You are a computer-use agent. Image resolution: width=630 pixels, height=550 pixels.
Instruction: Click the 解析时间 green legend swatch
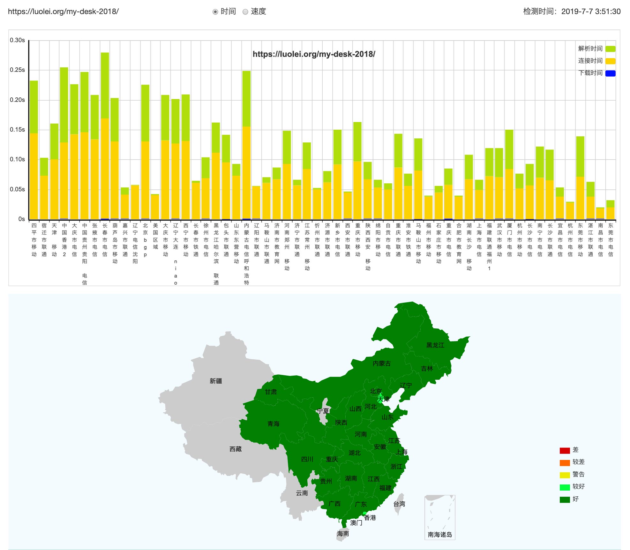point(610,49)
